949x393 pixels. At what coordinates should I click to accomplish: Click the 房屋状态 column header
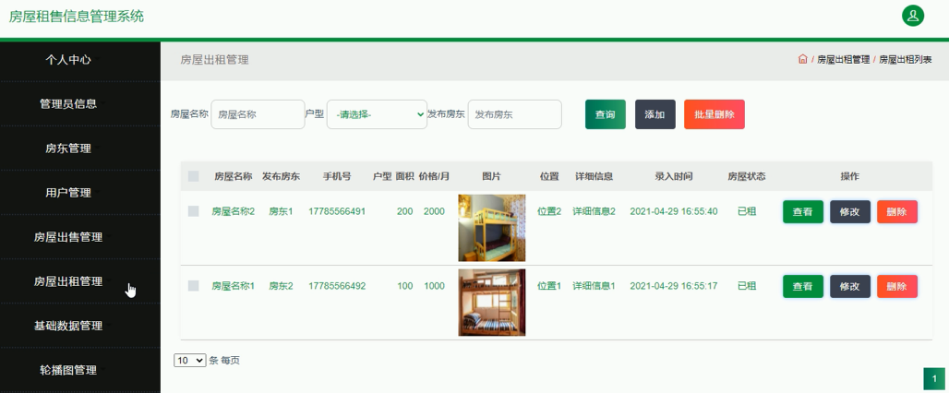[x=746, y=176]
